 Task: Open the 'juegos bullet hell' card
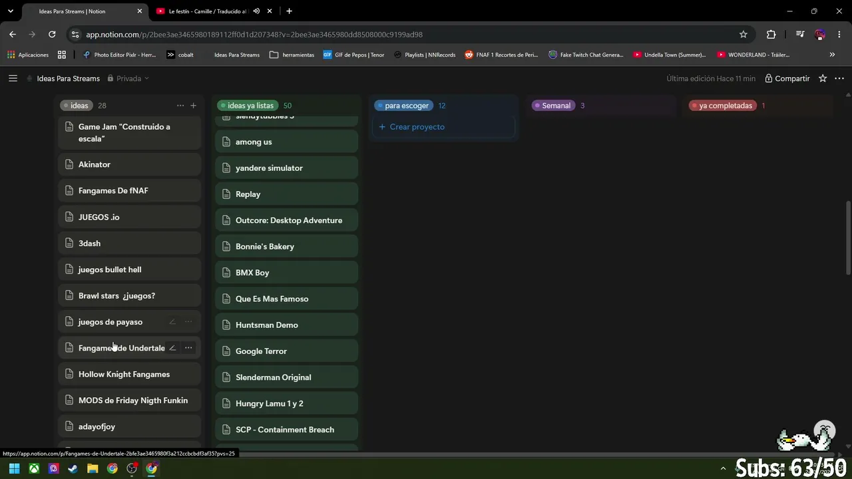130,269
